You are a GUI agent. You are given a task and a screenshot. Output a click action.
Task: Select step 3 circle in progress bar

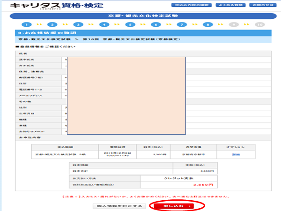click(78, 24)
